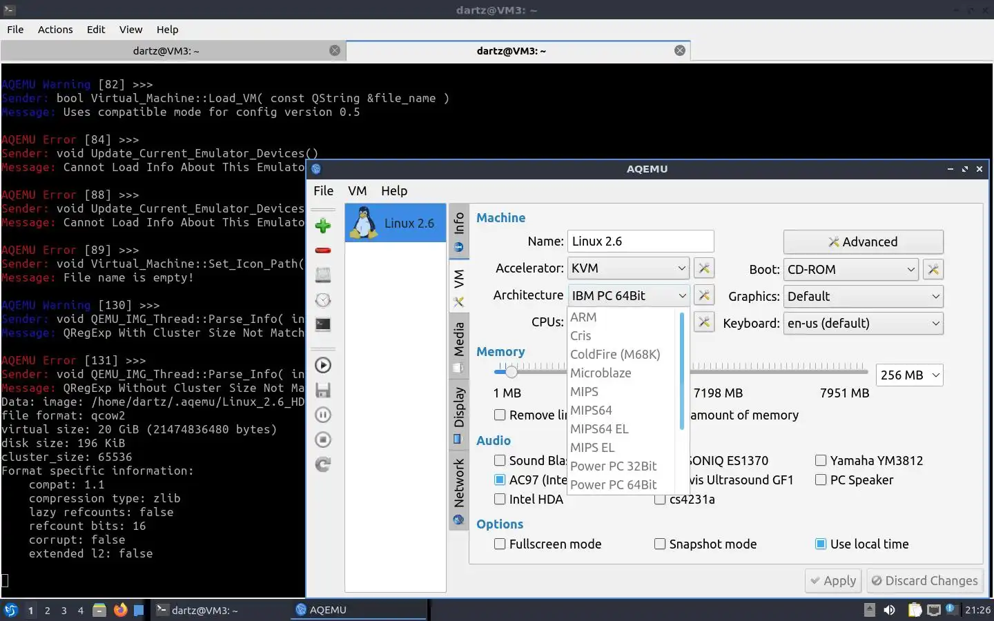994x621 pixels.
Task: Pause the VM using the pause icon
Action: tap(322, 415)
